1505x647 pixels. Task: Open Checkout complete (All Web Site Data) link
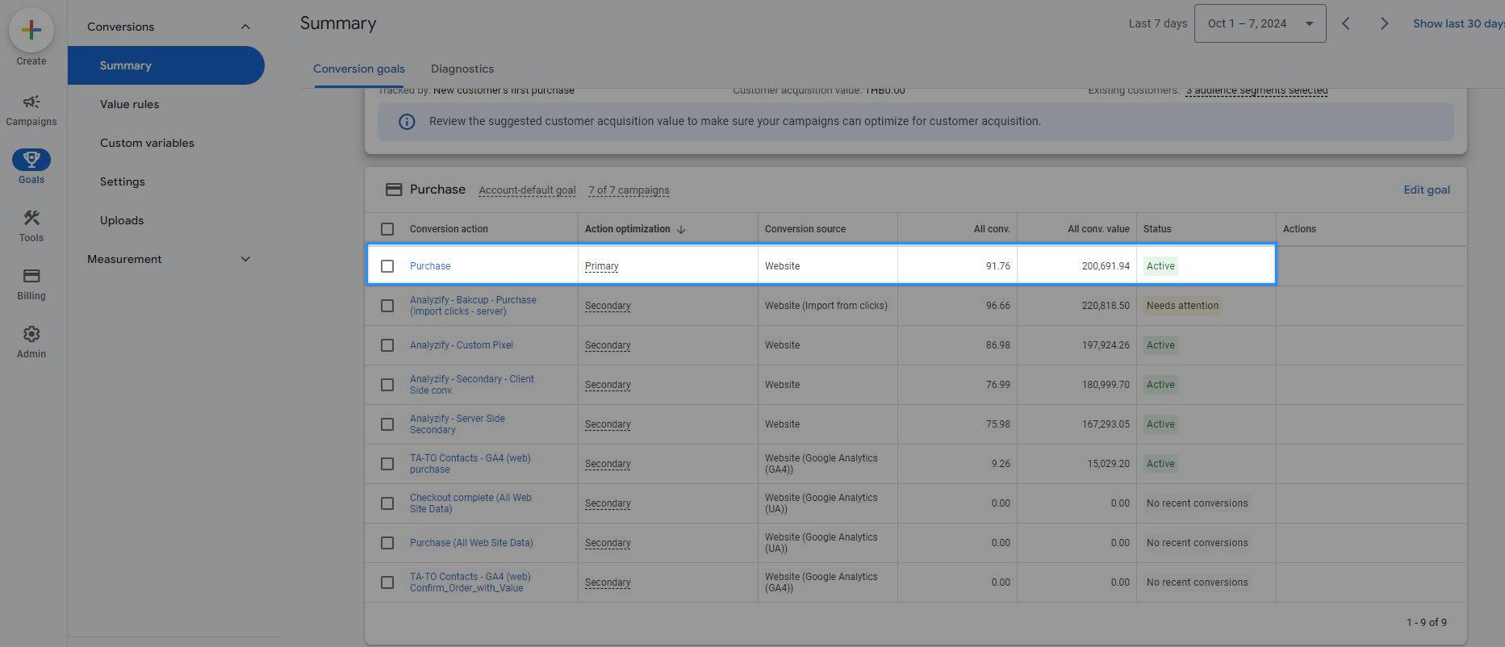[470, 503]
